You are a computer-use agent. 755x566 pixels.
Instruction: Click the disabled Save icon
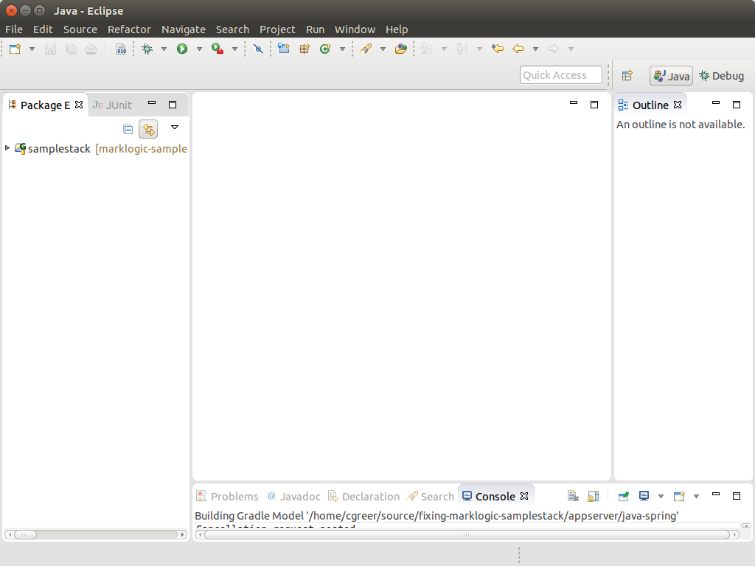[51, 49]
